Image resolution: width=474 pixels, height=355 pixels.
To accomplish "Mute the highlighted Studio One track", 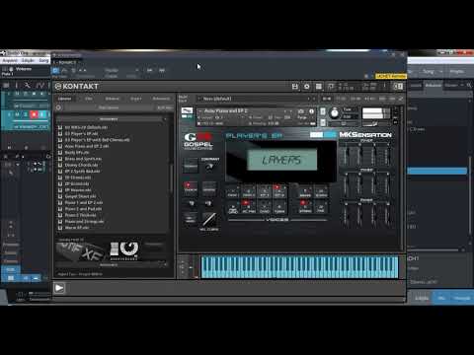I will coord(17,114).
